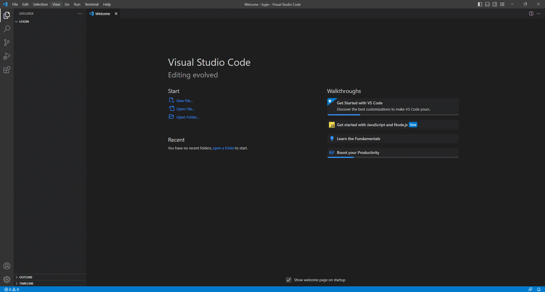Uncheck Show welcome page on startup
545x292 pixels.
click(x=289, y=280)
